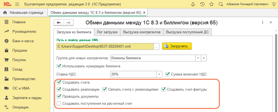Viewport: 278px width, 112px height.
Task: Open the history clock icon
Action: click(x=202, y=4)
